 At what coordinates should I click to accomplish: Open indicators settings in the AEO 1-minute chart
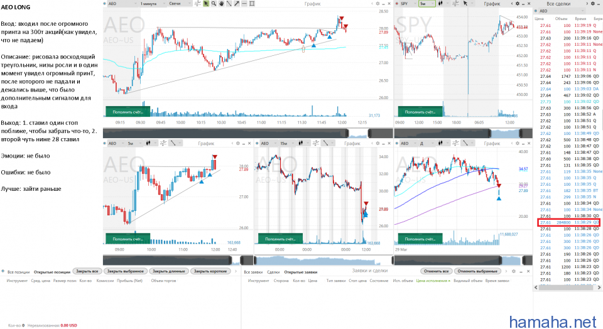click(198, 4)
